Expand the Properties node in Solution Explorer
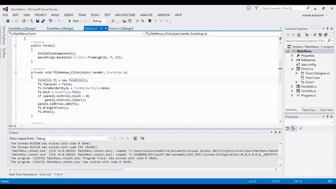Screen dimensions: 336x189 (292, 56)
